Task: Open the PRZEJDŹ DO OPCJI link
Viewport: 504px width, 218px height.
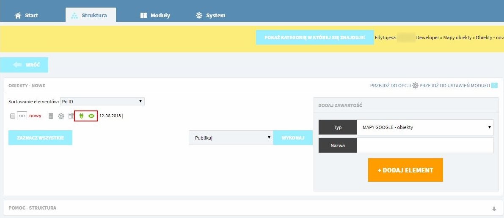Action: point(391,86)
